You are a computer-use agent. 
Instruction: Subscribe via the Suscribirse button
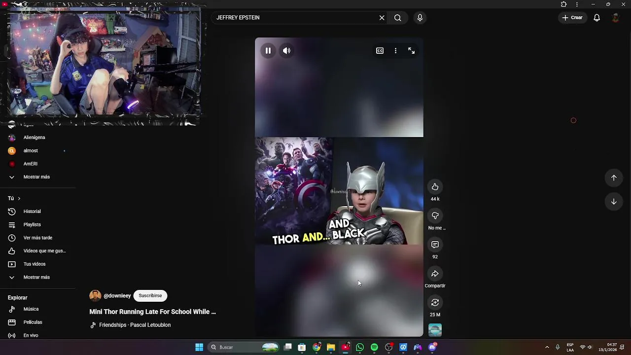click(x=150, y=296)
